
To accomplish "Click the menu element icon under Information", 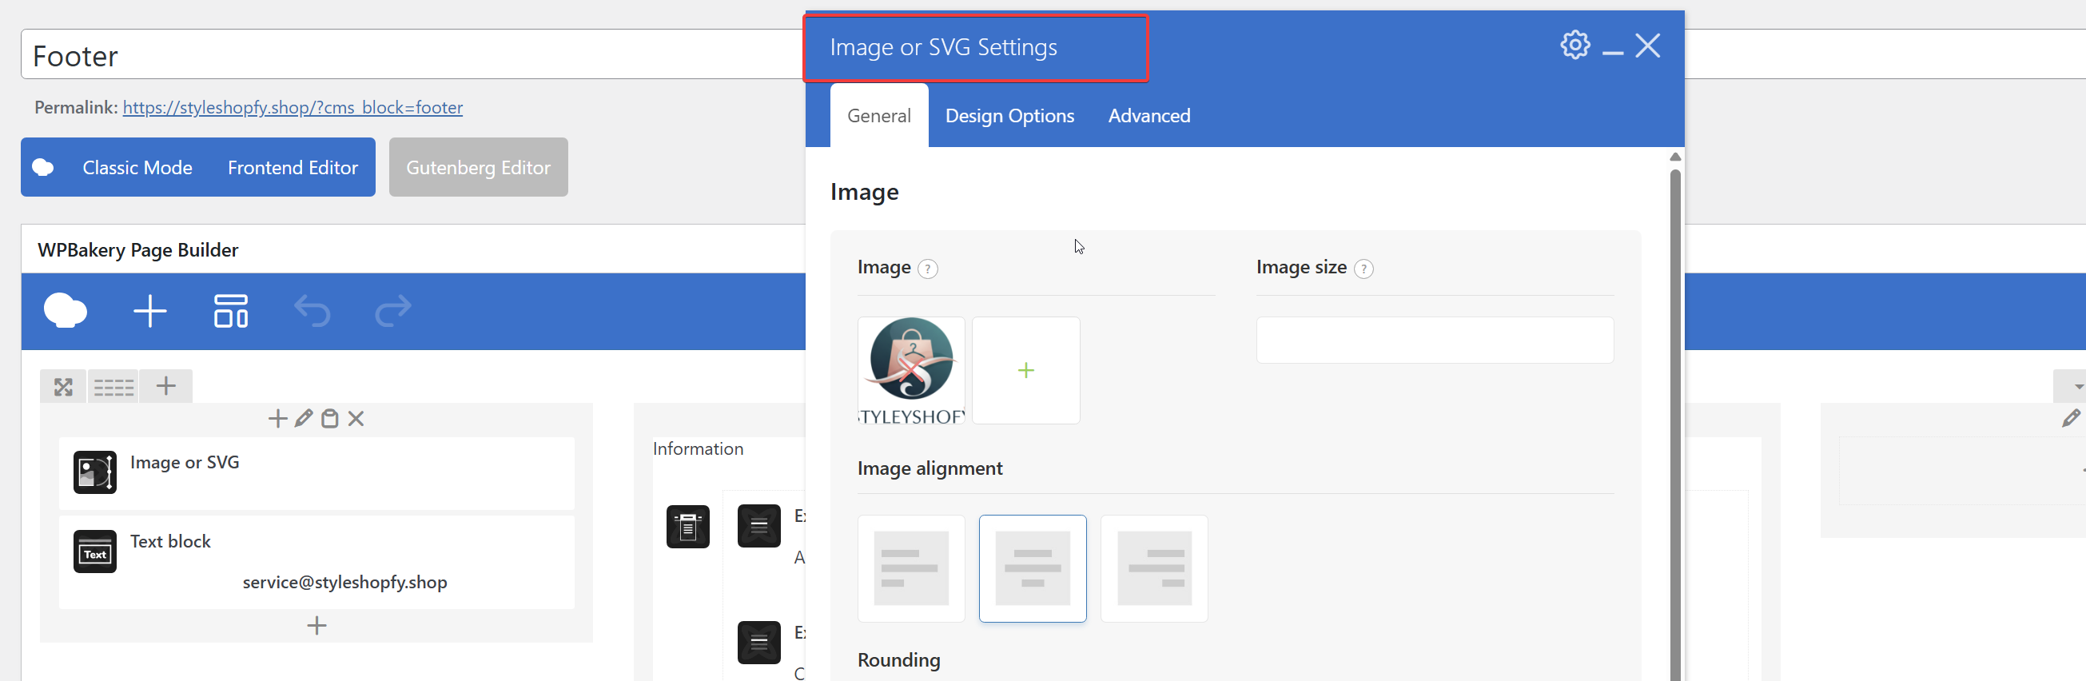I will (x=687, y=527).
